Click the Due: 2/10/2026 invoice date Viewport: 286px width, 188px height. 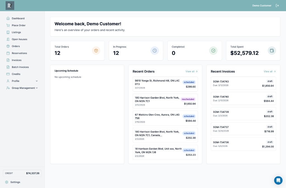coord(221,100)
